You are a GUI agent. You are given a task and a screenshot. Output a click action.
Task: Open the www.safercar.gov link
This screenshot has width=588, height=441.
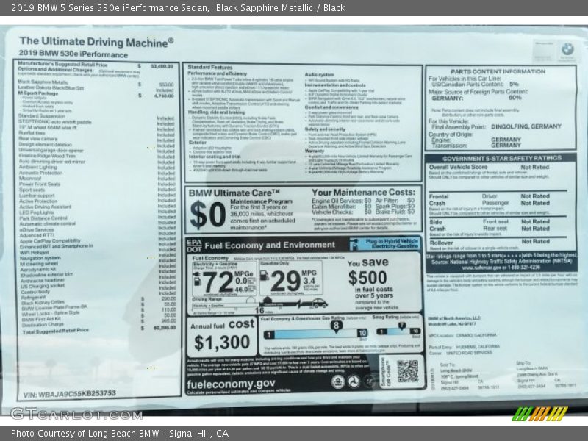(x=481, y=268)
